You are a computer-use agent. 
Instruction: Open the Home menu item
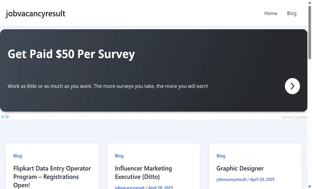[x=270, y=13]
